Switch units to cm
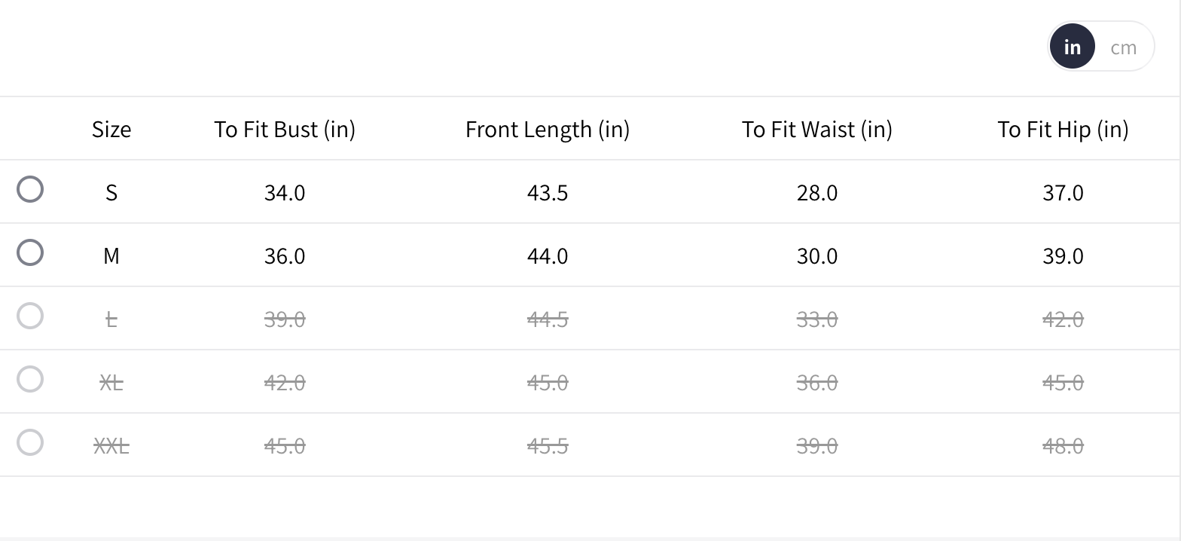Image resolution: width=1181 pixels, height=541 pixels. [1123, 47]
